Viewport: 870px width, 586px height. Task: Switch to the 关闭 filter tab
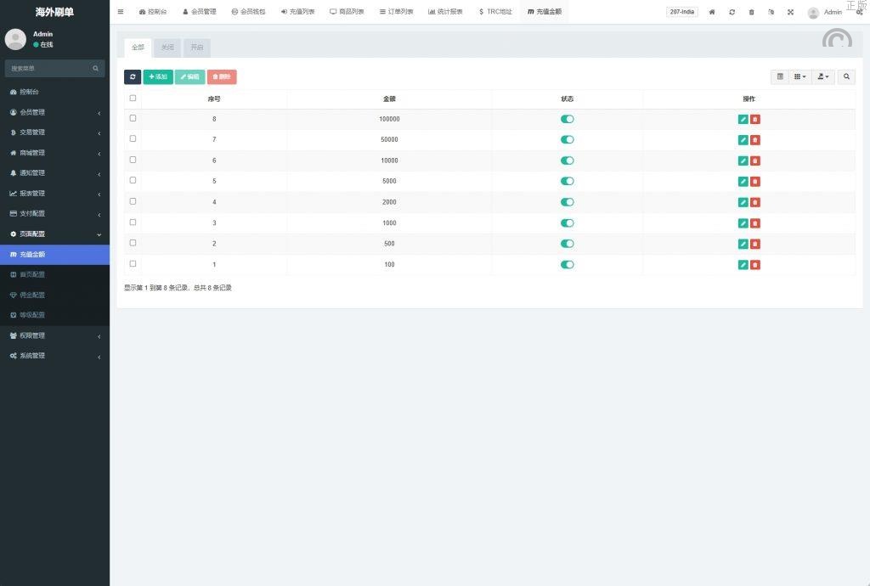click(x=167, y=48)
